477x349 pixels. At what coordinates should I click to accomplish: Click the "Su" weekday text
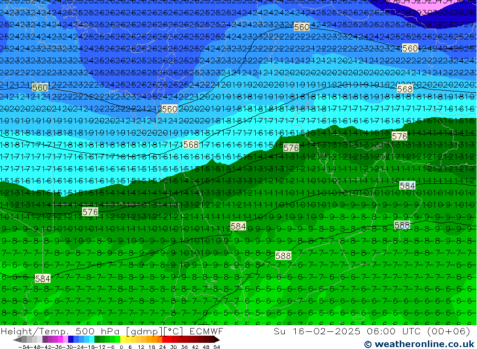tap(279, 331)
